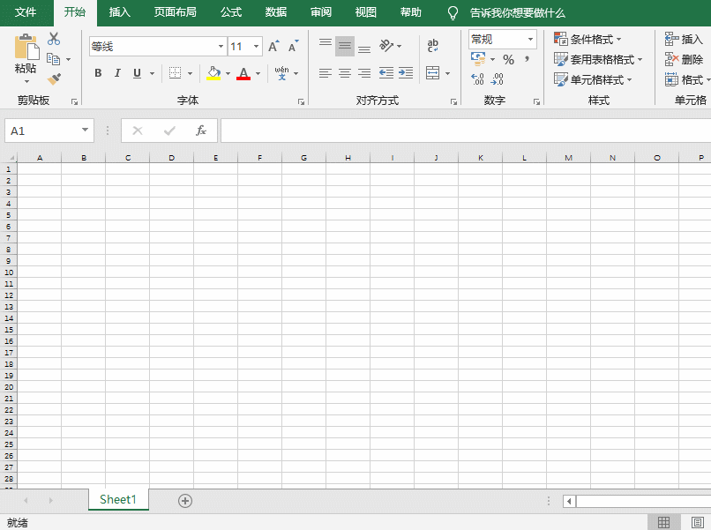The width and height of the screenshot is (711, 530).
Task: Select the Format Painter brush
Action: click(x=54, y=79)
